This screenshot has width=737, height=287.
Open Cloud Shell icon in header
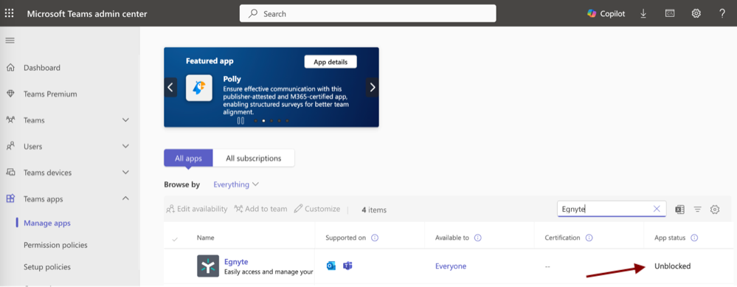click(670, 13)
